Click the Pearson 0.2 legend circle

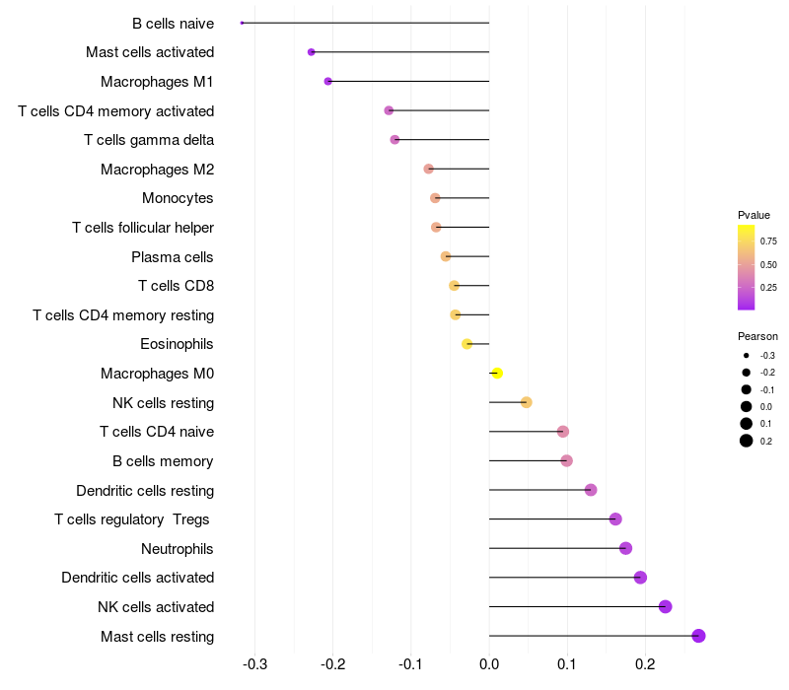pos(747,441)
